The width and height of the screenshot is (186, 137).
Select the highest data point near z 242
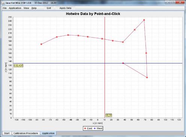click(x=144, y=20)
